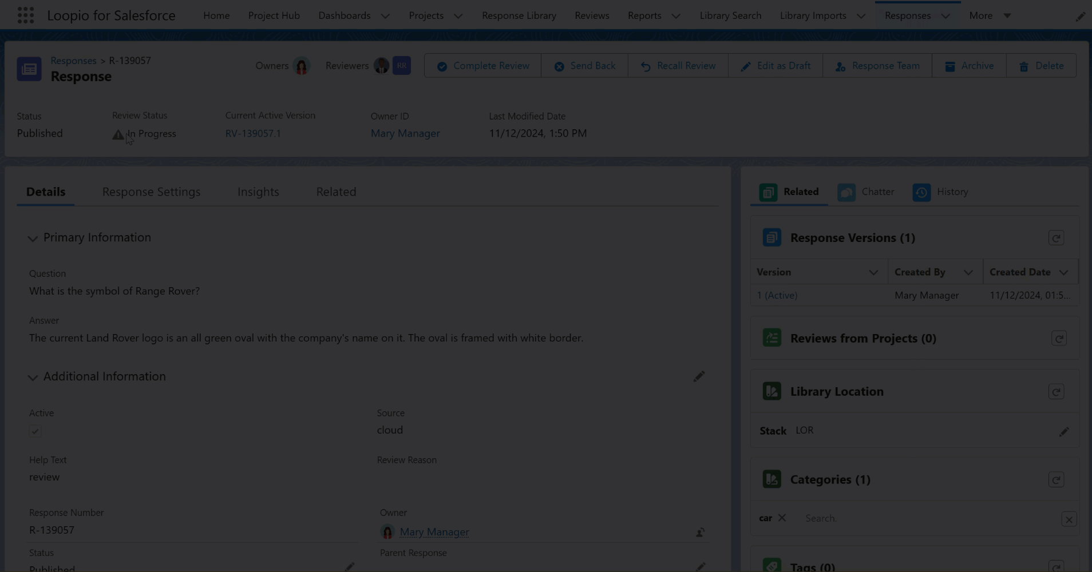Image resolution: width=1092 pixels, height=572 pixels.
Task: Open the Responses breadcrumb link
Action: click(x=73, y=60)
